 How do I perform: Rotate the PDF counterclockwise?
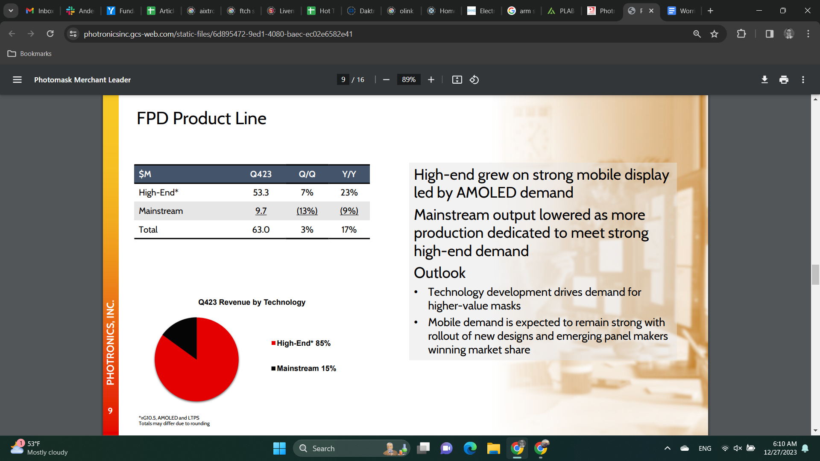pyautogui.click(x=474, y=80)
